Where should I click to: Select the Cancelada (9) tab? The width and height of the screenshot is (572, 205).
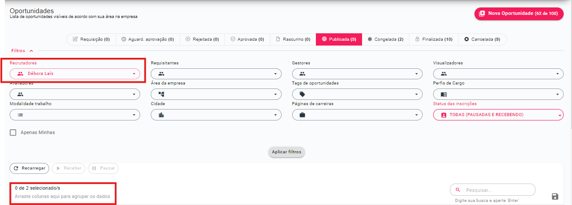pos(482,39)
